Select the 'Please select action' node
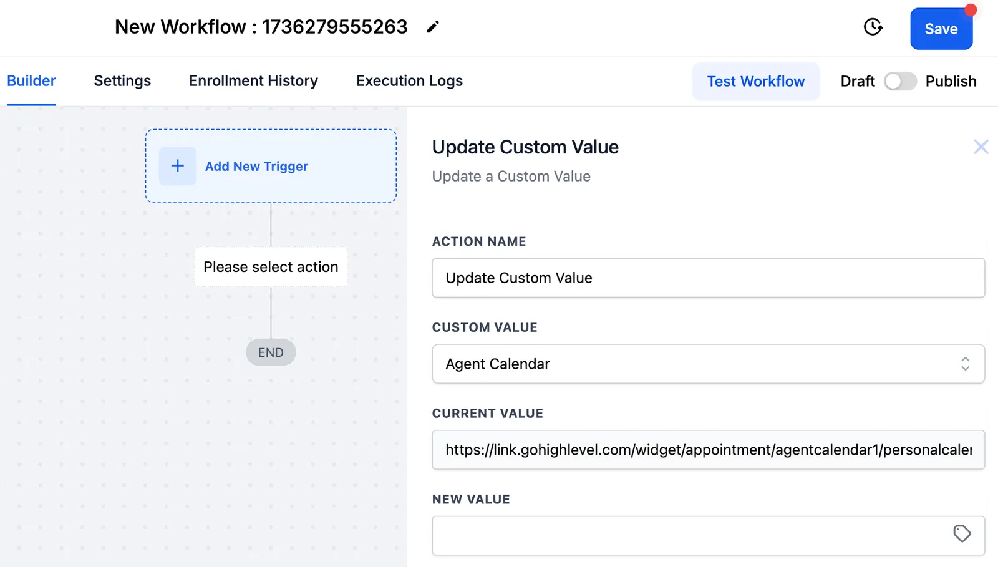998x567 pixels. pos(271,267)
